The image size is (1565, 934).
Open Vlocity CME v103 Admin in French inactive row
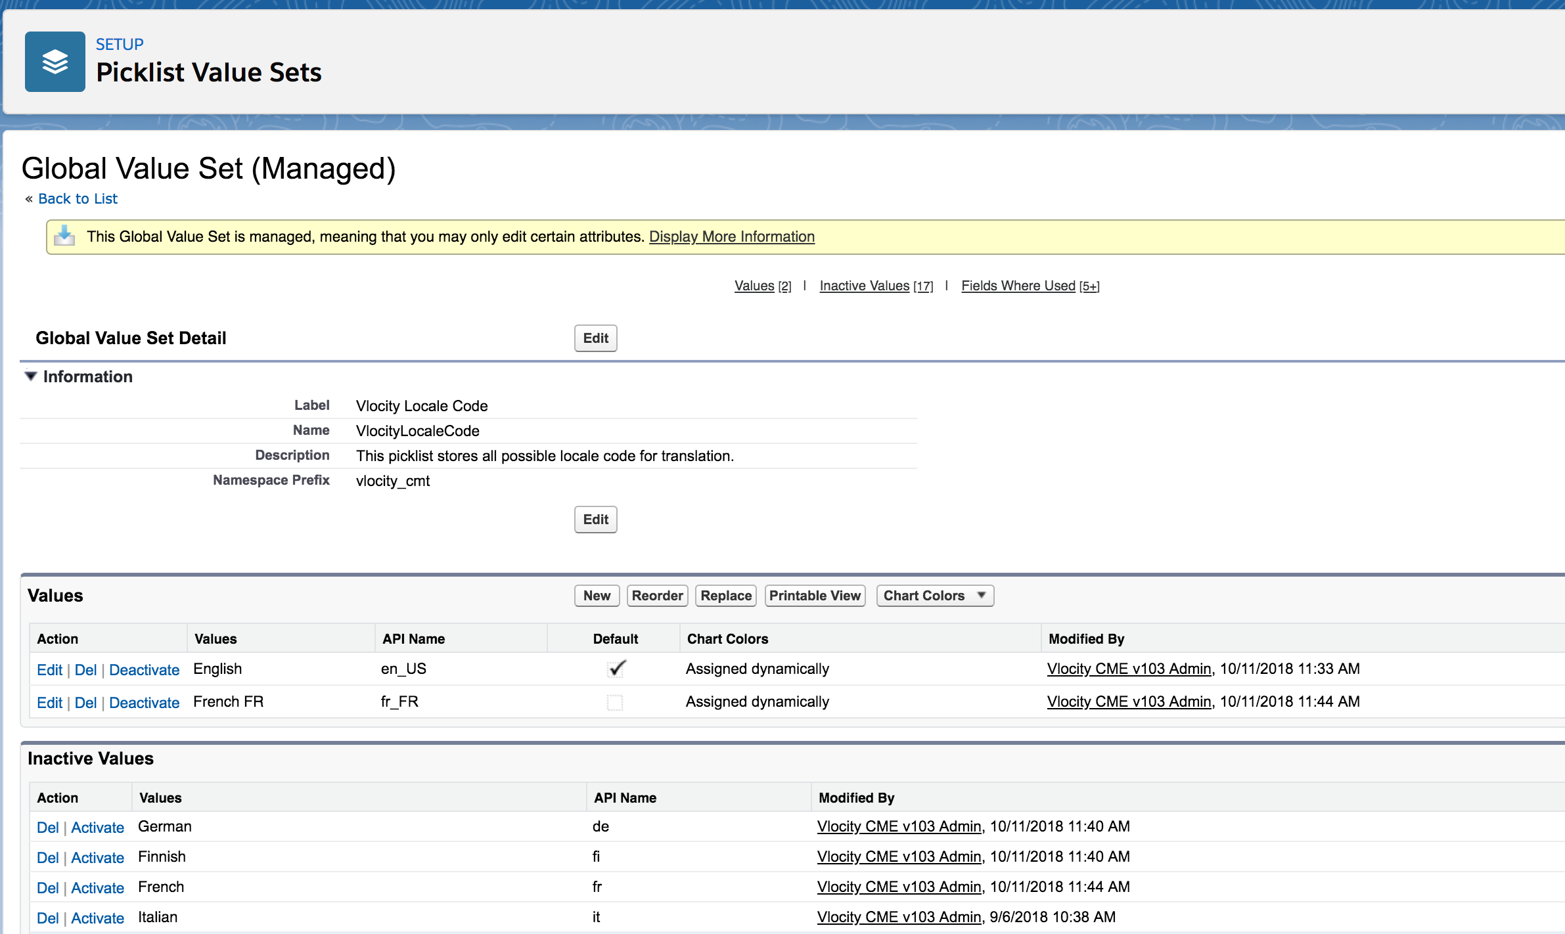[899, 887]
